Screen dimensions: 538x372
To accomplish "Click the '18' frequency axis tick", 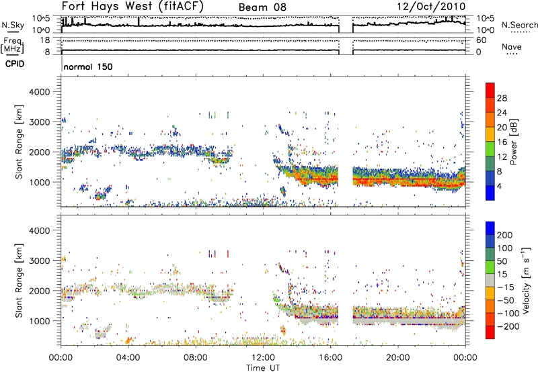I will click(x=45, y=40).
